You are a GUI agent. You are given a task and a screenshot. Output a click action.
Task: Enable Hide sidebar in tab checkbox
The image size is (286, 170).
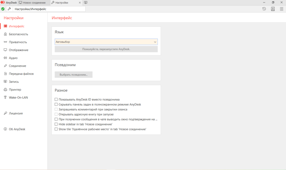(x=56, y=124)
